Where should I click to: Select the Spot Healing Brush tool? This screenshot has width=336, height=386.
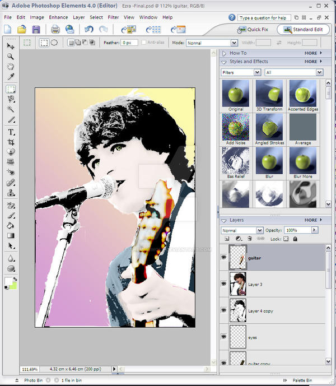click(x=11, y=183)
